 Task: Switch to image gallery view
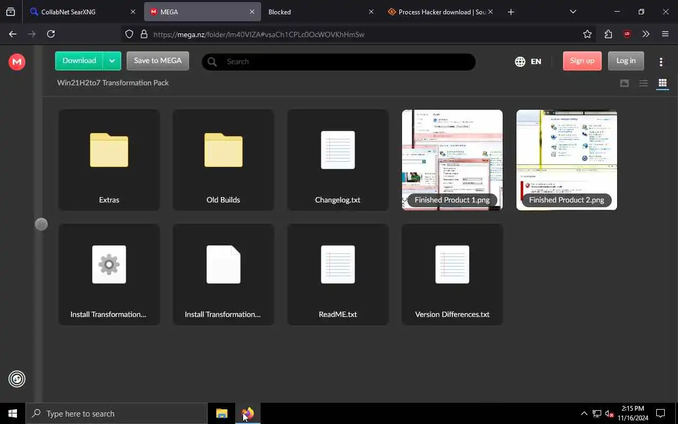(625, 83)
